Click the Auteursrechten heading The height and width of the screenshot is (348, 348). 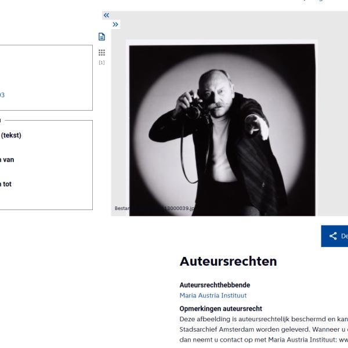pos(228,262)
